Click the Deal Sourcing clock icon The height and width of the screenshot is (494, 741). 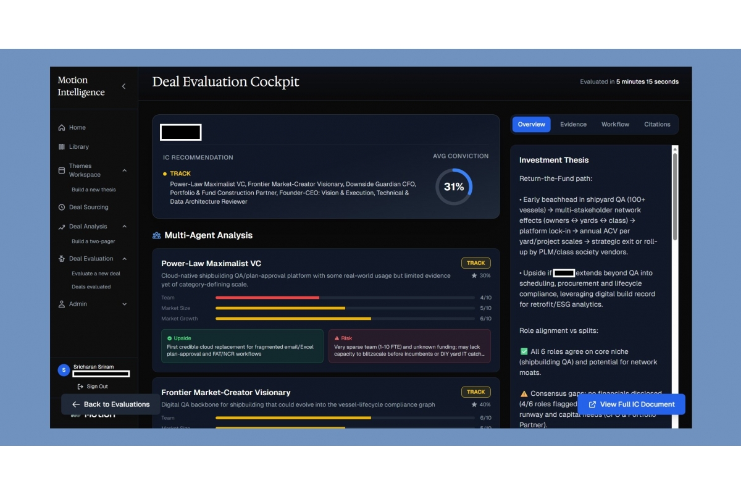coord(62,207)
